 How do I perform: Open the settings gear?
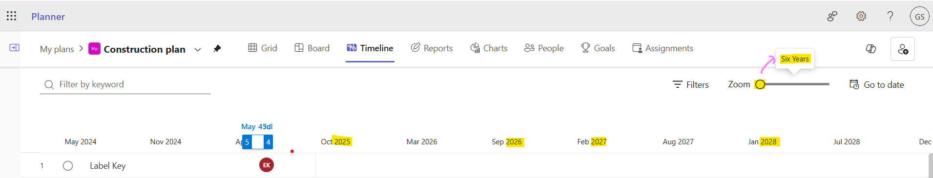click(x=861, y=17)
